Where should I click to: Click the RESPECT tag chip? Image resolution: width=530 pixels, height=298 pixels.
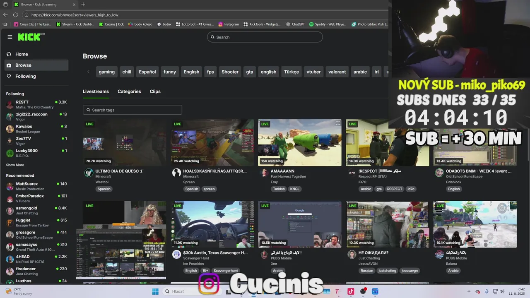coord(394,189)
